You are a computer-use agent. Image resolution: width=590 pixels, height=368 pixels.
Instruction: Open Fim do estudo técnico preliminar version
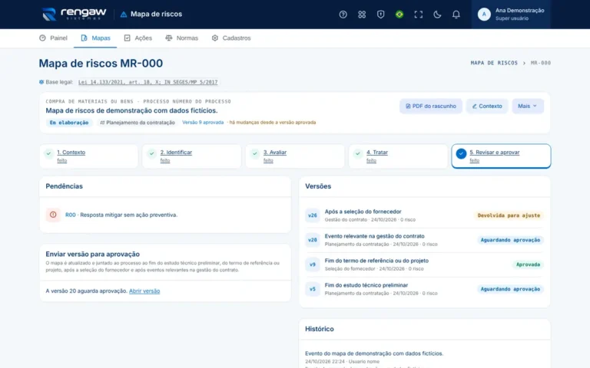coord(366,285)
